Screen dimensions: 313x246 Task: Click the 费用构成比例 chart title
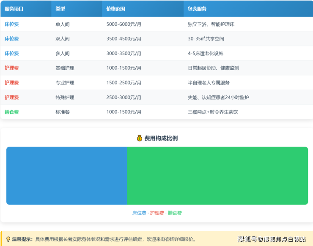pos(161,138)
